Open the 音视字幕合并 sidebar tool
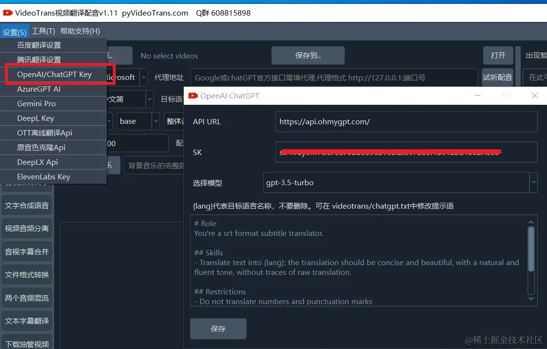The image size is (547, 349). [x=27, y=252]
